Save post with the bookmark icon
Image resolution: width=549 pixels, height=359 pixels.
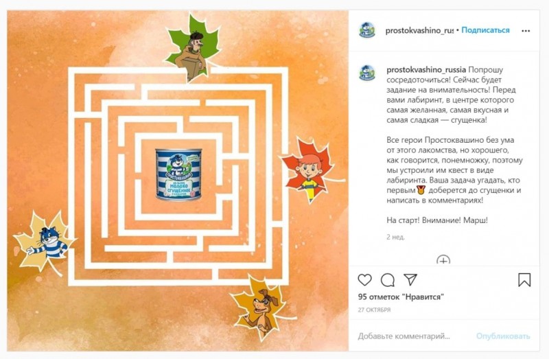[x=524, y=280]
